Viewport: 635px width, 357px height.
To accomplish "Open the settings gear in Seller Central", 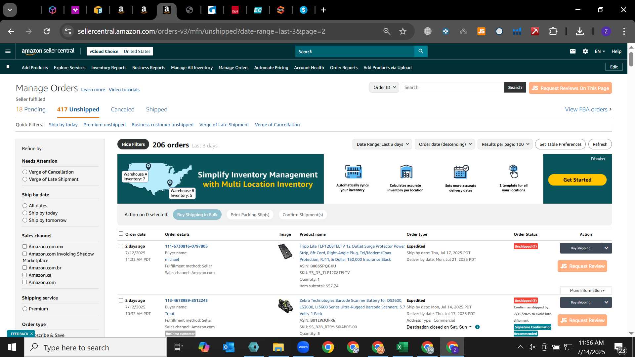I will 585,51.
